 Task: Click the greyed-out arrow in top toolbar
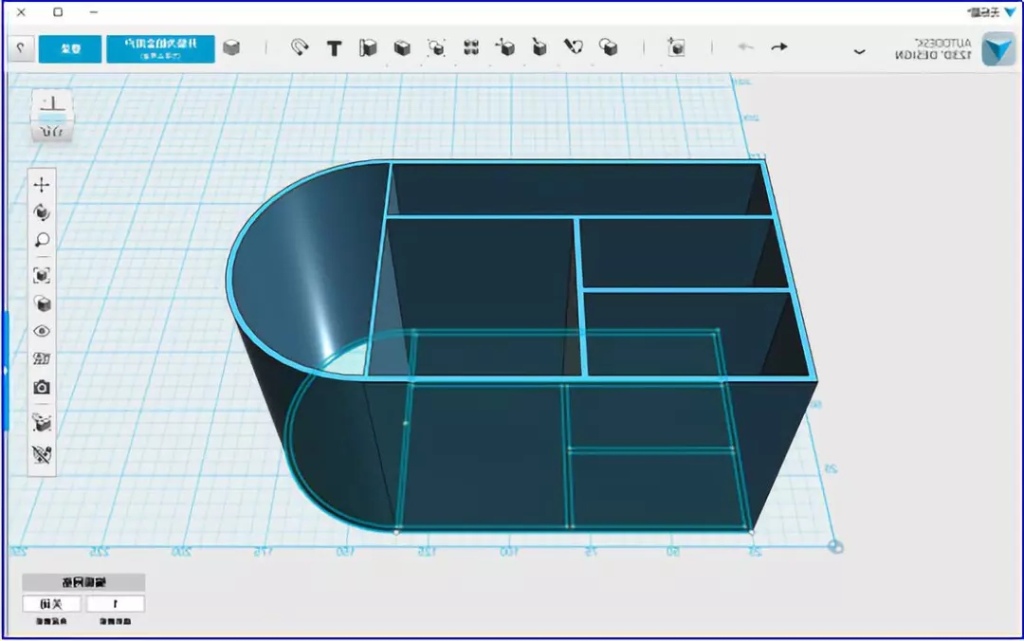pyautogui.click(x=745, y=47)
